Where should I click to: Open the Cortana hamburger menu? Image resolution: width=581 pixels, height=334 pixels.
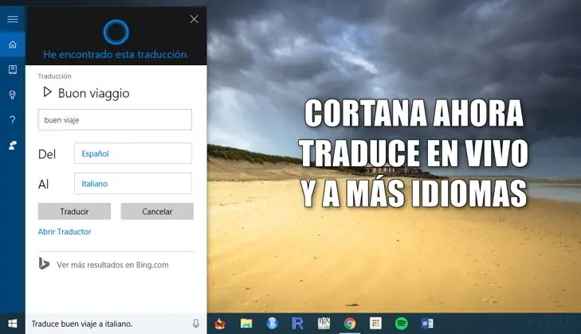click(x=13, y=19)
